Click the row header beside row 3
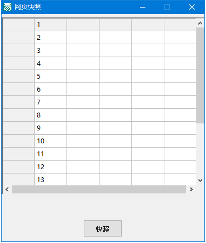This screenshot has height=243, width=206. (18, 51)
